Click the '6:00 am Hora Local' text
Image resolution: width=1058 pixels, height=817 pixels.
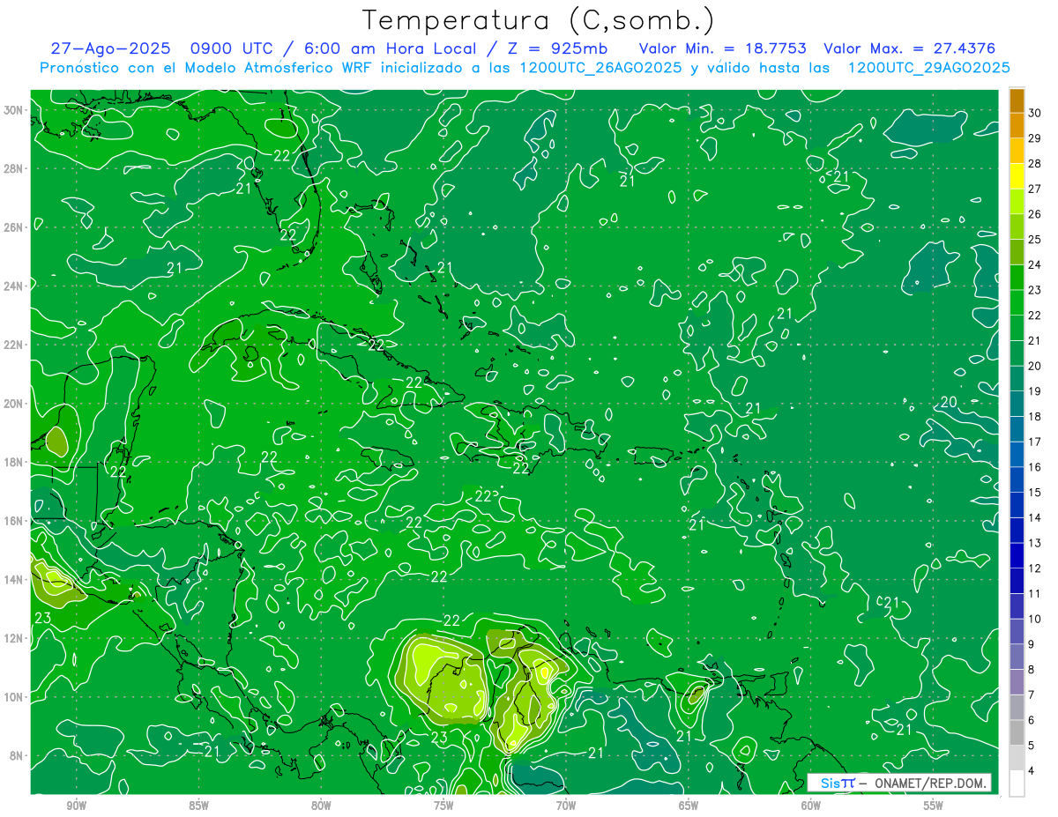coord(389,48)
